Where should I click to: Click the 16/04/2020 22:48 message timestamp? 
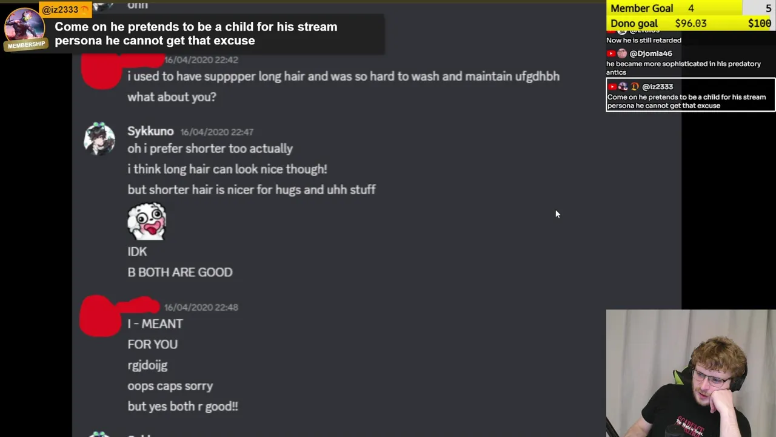(201, 307)
